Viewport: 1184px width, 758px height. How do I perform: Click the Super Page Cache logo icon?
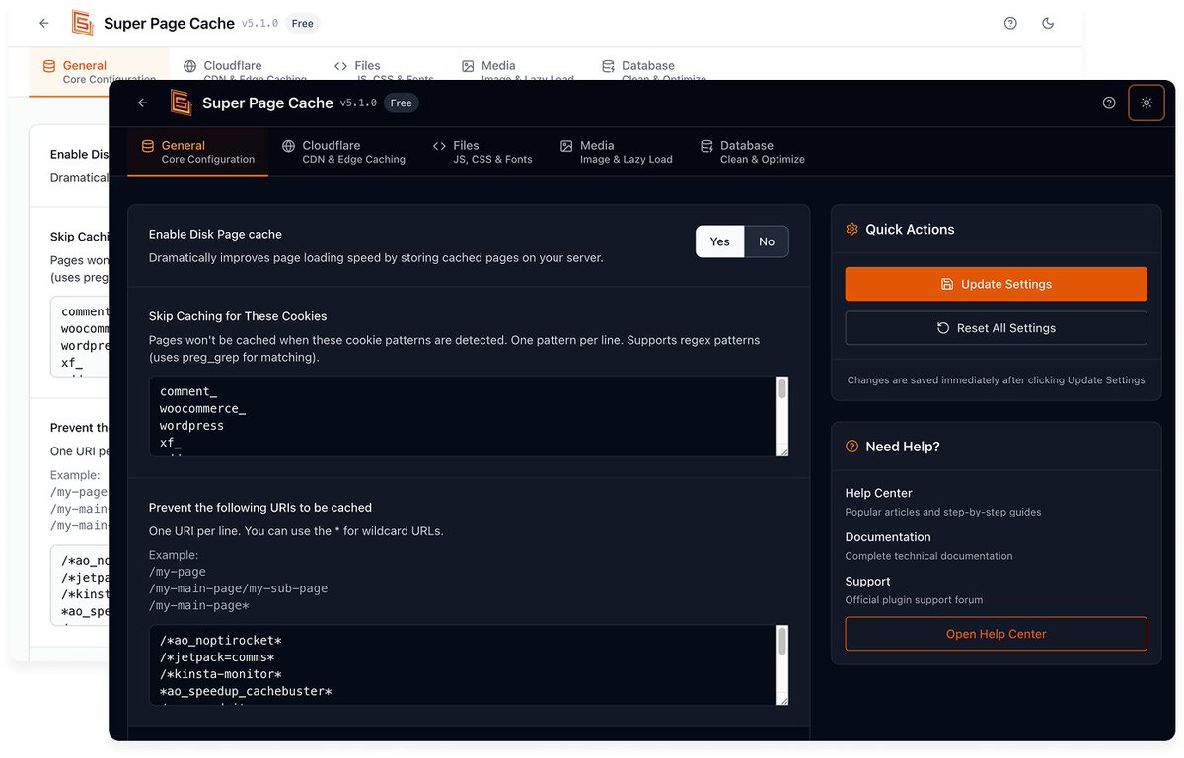tap(181, 102)
